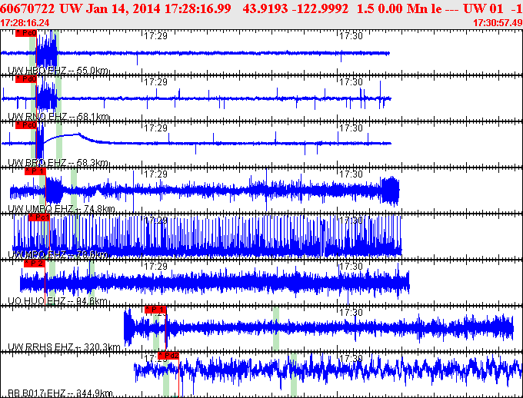Click the Pd2 pick flag on B017 trace
Image resolution: width=523 pixels, height=398 pixels.
tap(168, 356)
